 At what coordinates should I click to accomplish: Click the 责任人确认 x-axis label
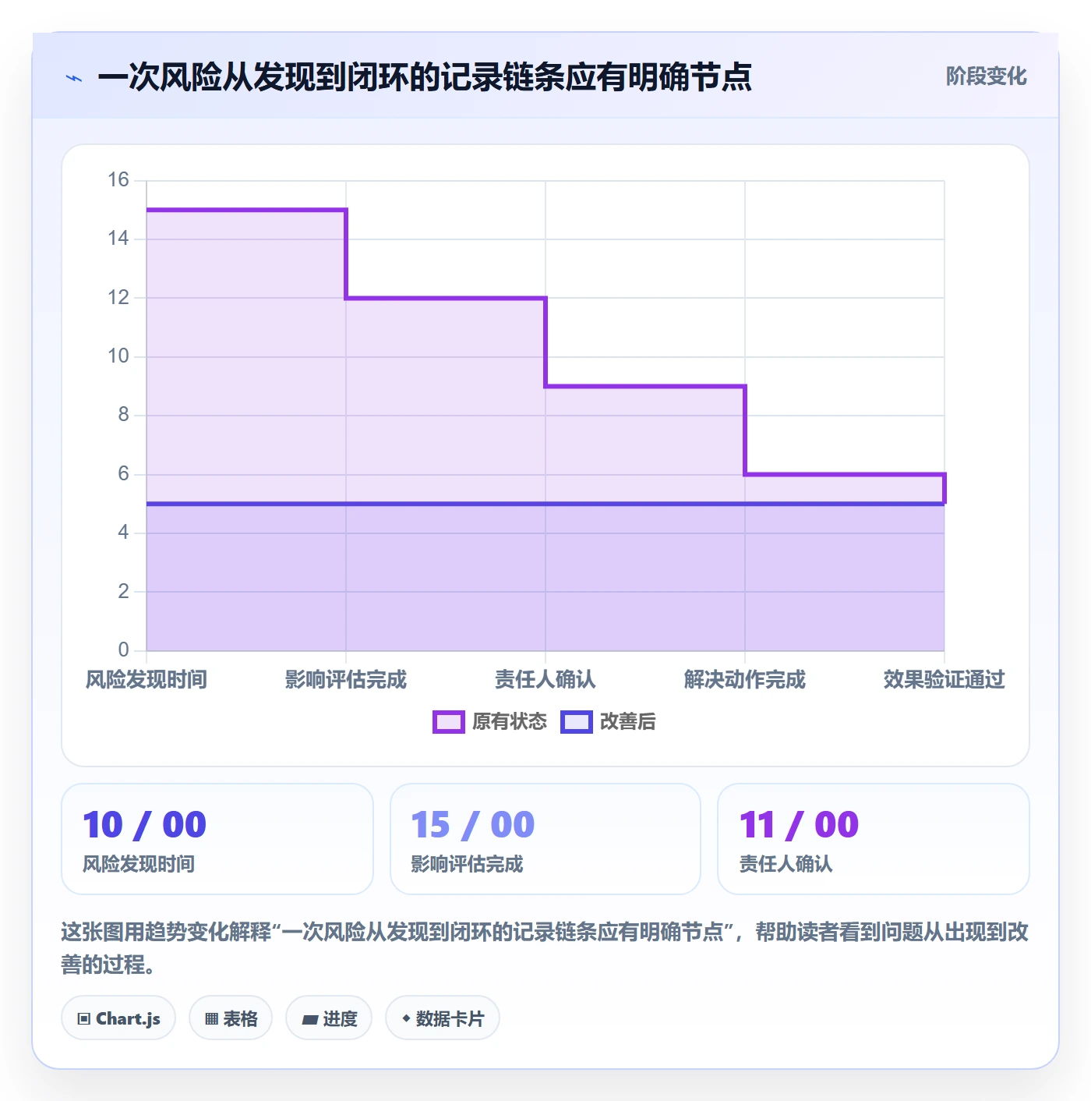coord(545,680)
